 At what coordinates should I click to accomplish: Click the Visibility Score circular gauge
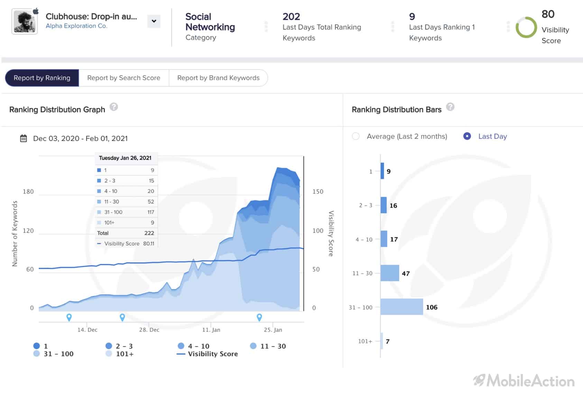(526, 27)
